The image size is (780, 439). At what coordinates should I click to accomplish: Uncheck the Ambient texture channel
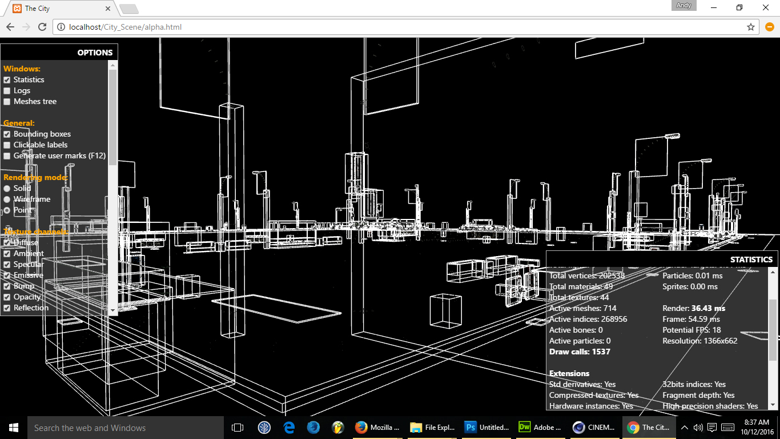[x=7, y=254]
